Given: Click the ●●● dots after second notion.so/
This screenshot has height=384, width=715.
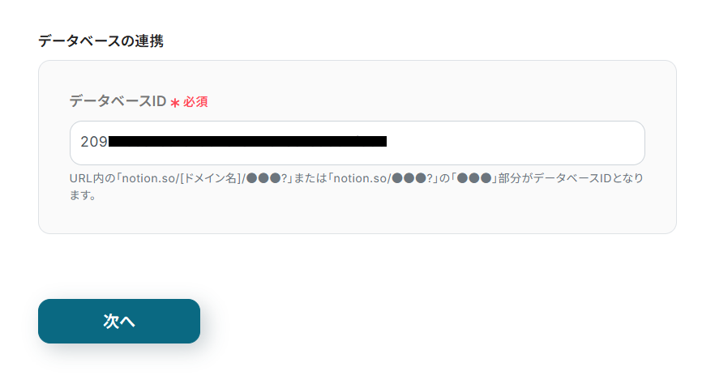Looking at the screenshot, I should [x=409, y=178].
